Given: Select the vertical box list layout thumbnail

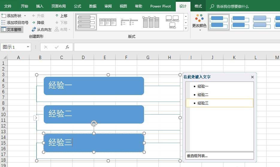Looking at the screenshot, I should pyautogui.click(x=87, y=22).
